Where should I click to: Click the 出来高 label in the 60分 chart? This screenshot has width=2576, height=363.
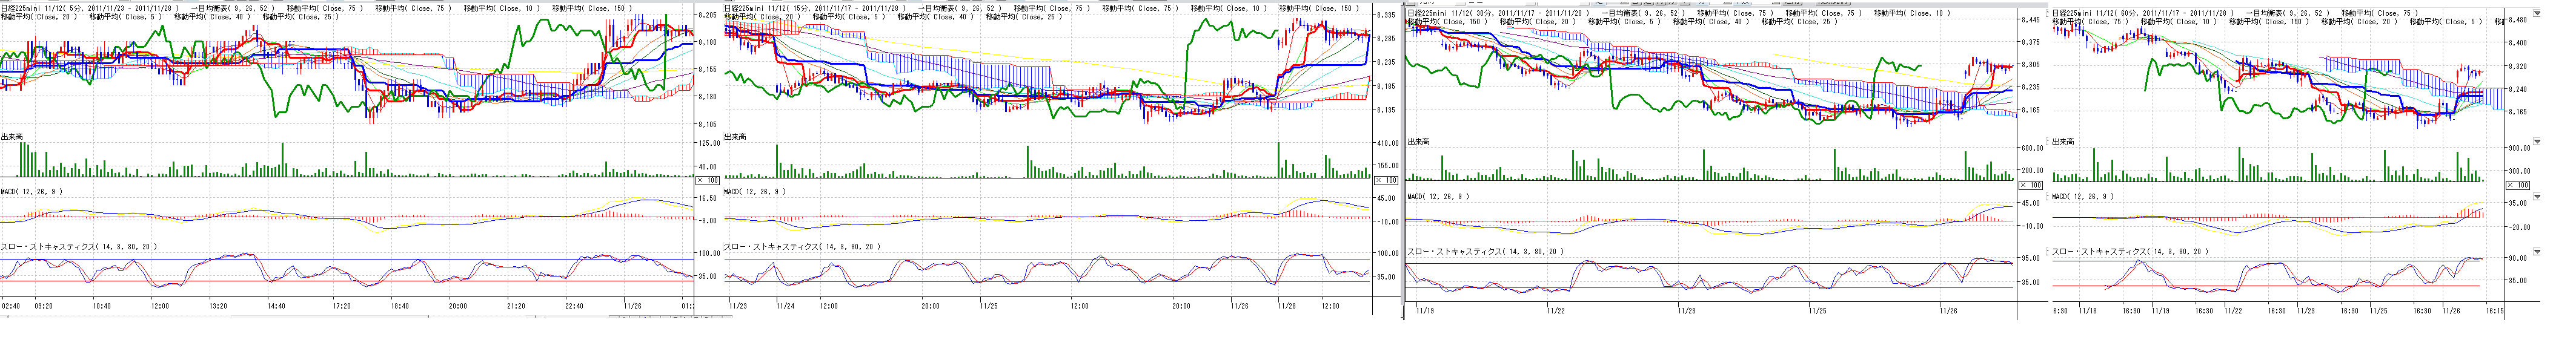click(2063, 142)
